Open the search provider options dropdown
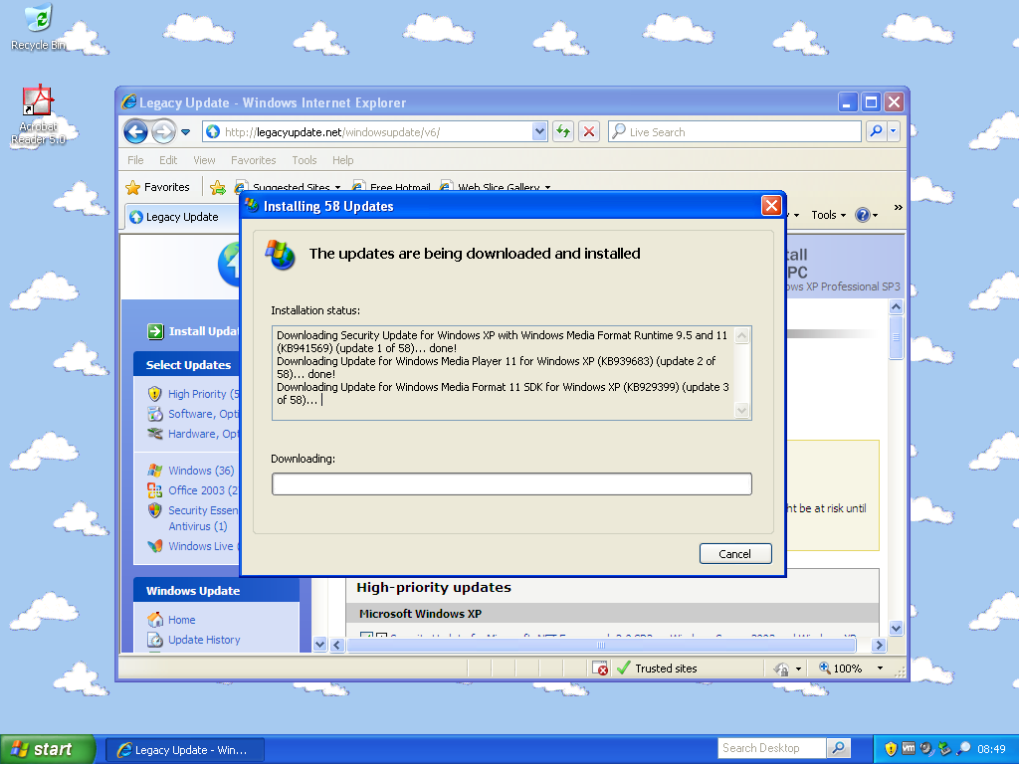Screen dimensions: 1019x764 click(x=894, y=132)
